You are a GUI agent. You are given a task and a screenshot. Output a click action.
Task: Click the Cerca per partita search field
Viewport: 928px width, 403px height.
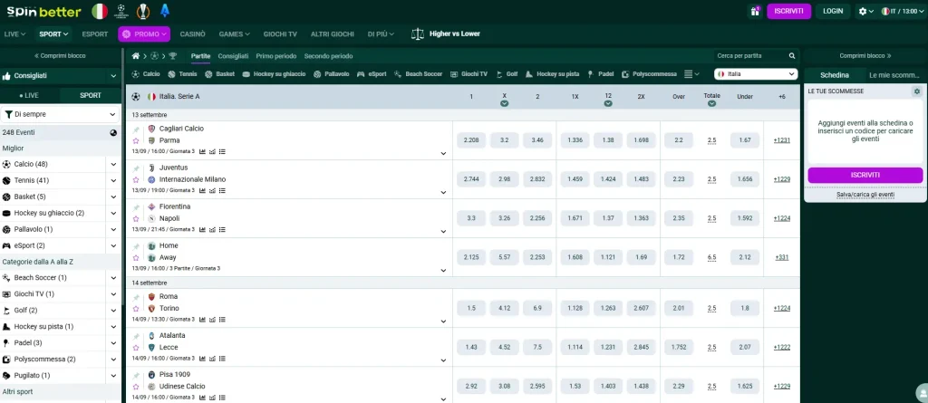point(751,56)
